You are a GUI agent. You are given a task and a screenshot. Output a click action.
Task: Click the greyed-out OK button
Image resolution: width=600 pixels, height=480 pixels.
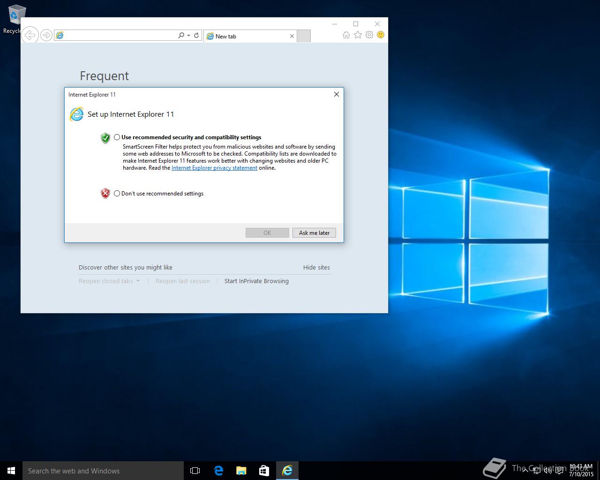pyautogui.click(x=267, y=232)
